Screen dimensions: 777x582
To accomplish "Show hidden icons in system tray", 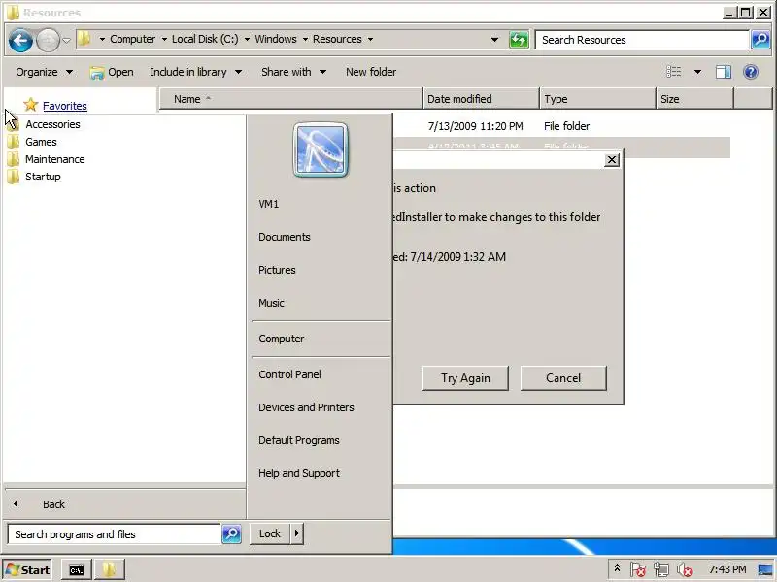I will point(617,569).
